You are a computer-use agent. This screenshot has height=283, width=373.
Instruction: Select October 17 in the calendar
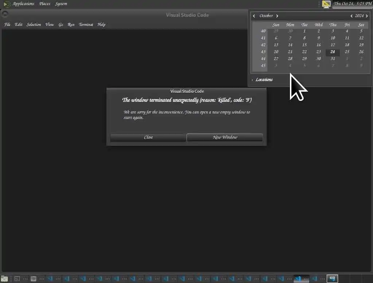pos(333,45)
